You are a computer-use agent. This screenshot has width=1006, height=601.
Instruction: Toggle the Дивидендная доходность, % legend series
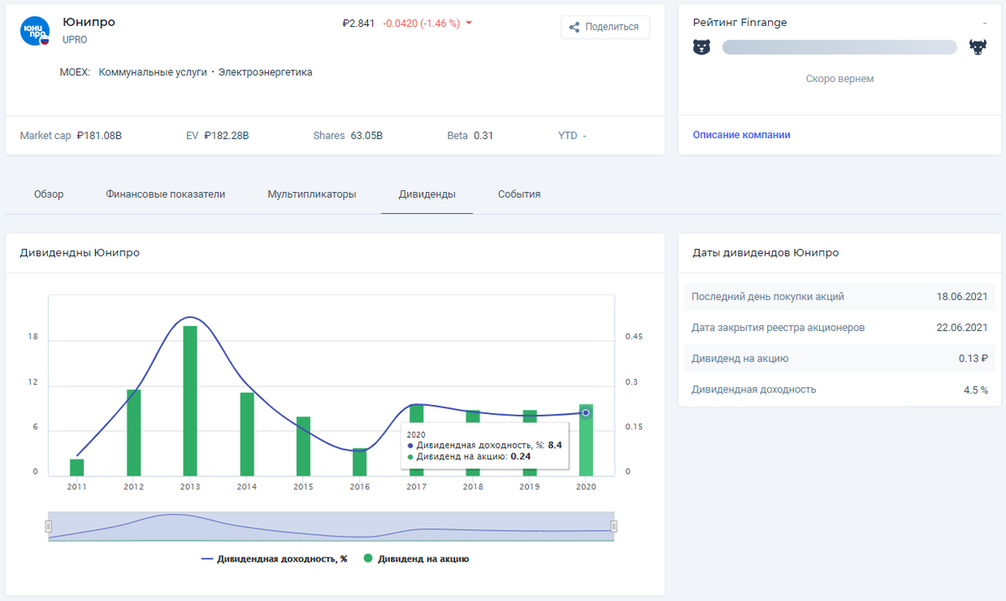[x=274, y=559]
